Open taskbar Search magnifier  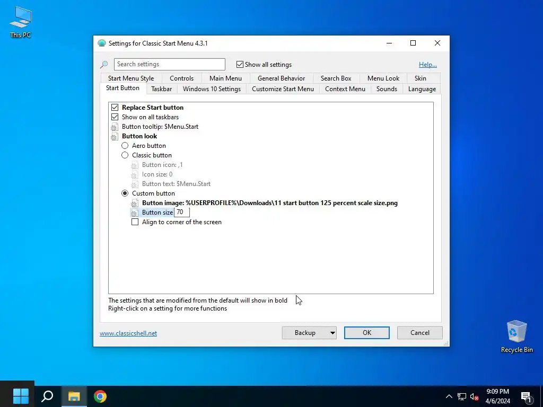(x=47, y=396)
